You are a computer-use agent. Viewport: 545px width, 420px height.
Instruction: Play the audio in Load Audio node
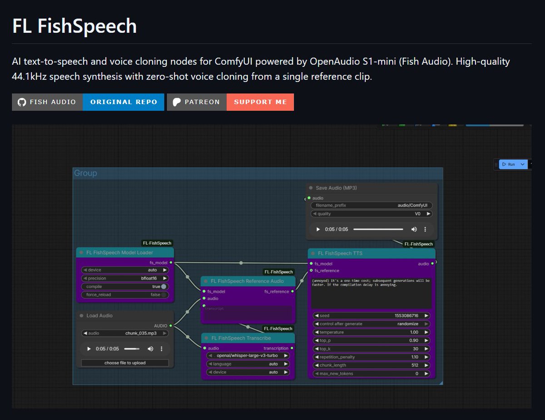pos(89,349)
